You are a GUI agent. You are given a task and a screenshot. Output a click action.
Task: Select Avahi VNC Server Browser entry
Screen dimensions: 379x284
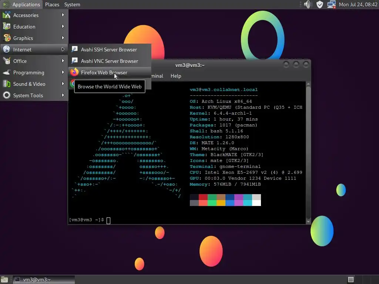(x=110, y=61)
